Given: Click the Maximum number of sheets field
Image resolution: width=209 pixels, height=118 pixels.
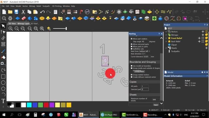Looking at the screenshot, I should tap(156, 100).
